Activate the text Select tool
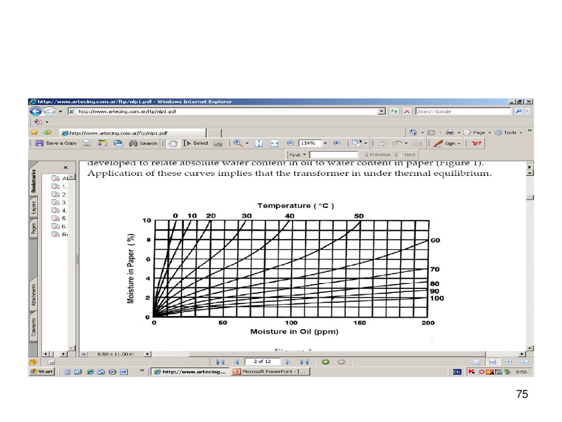 click(196, 143)
